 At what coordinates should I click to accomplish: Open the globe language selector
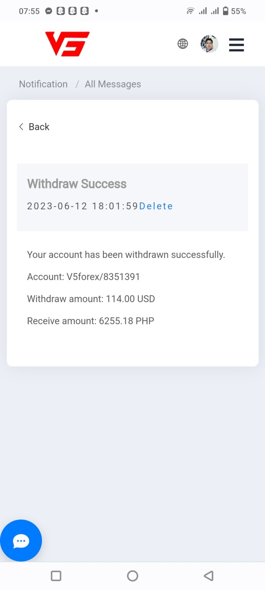click(x=182, y=44)
